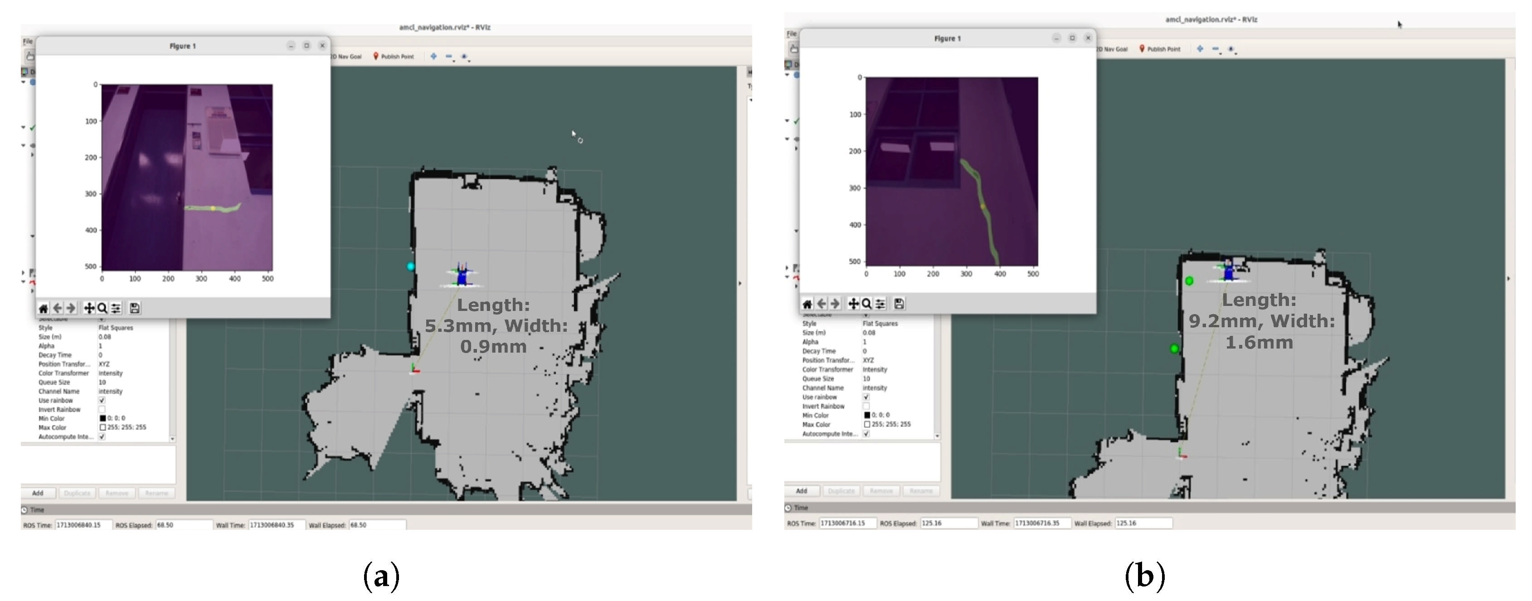Click the blue move-camera crosshair icon in panel (b)
Viewport: 1532px width, 601px height.
[x=1200, y=49]
